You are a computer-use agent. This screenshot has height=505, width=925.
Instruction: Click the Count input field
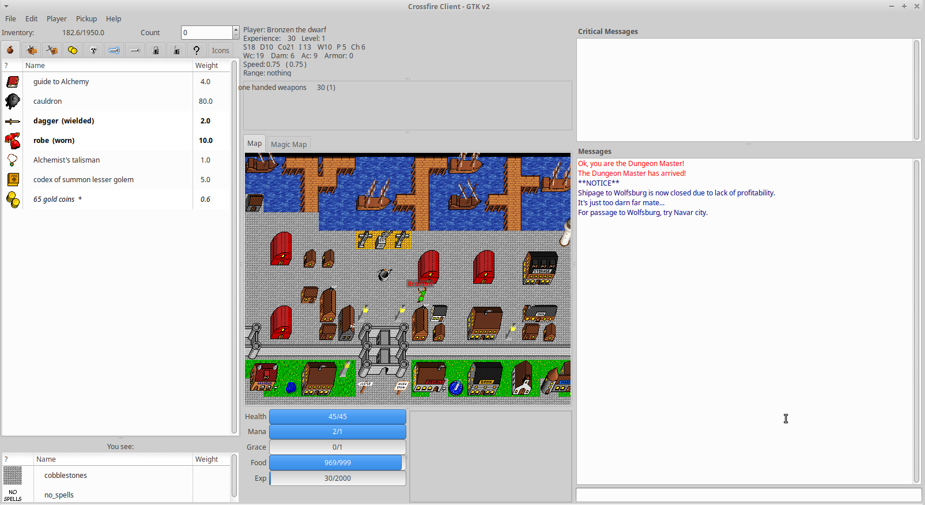[x=207, y=33]
